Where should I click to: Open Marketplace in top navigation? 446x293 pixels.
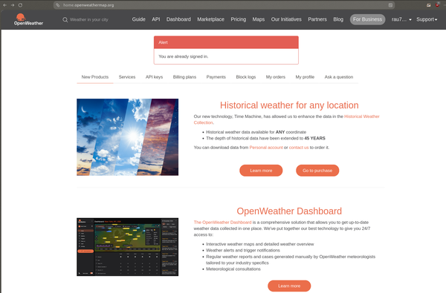[211, 19]
